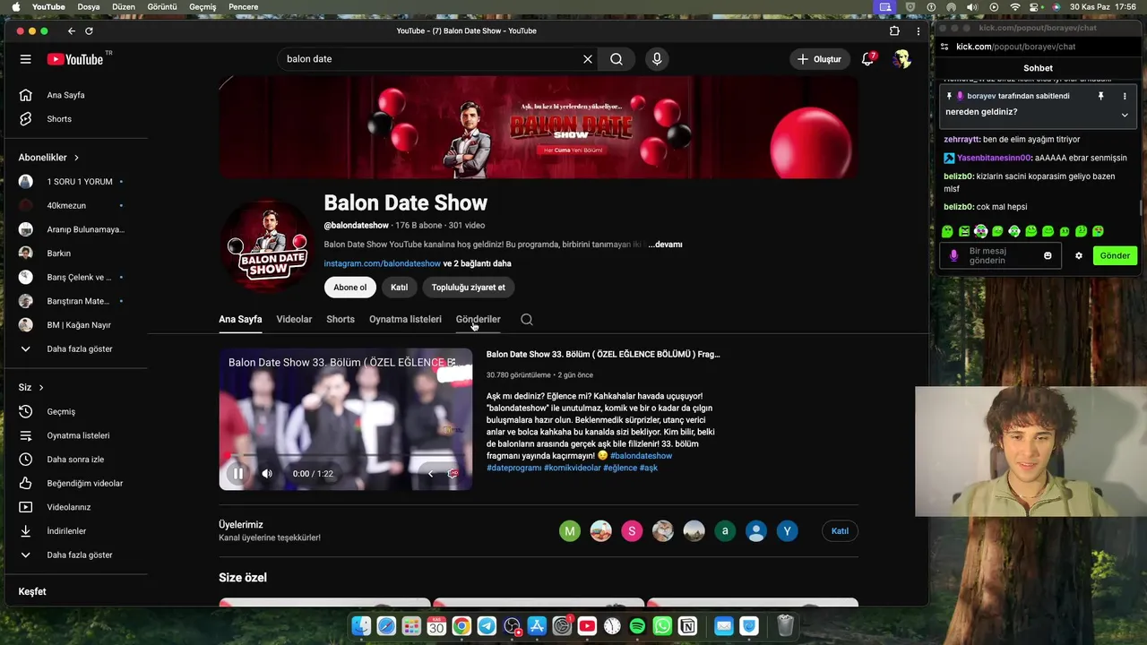
Task: Open Kick chat settings gear
Action: (x=1079, y=256)
